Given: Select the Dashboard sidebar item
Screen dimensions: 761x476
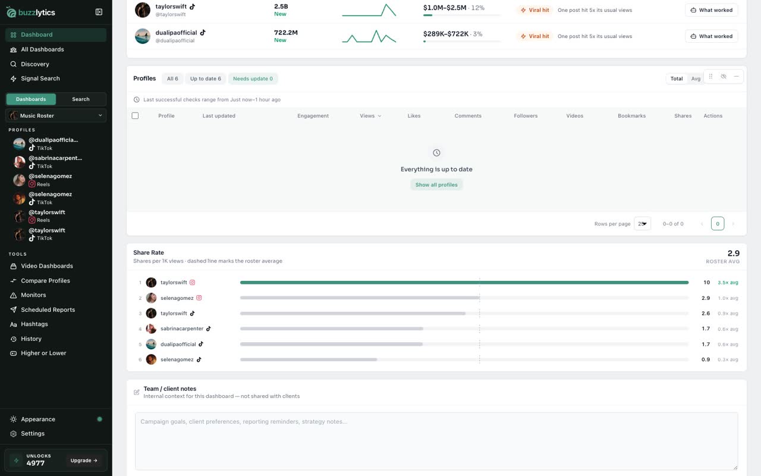Looking at the screenshot, I should click(56, 35).
